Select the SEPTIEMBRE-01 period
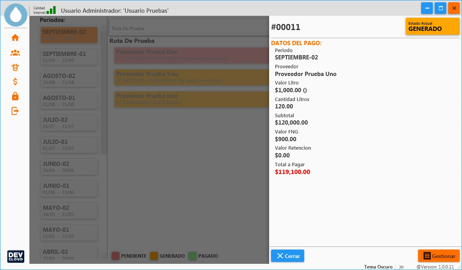The height and width of the screenshot is (270, 462). click(69, 57)
